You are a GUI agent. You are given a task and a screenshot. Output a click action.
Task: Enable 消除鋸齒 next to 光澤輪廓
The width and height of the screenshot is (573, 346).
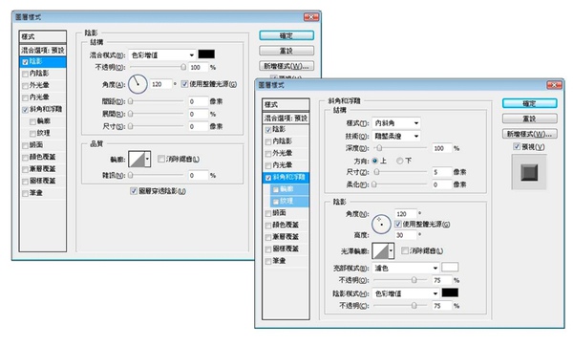(x=405, y=250)
